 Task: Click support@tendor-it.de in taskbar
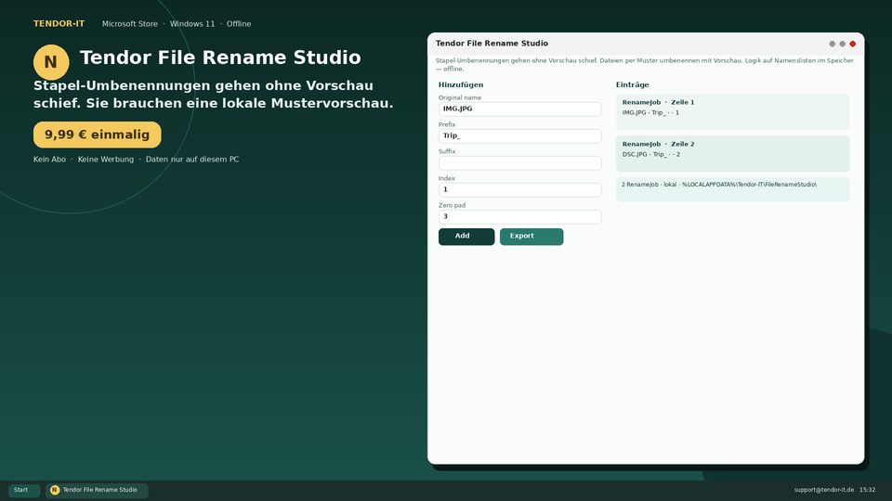(824, 490)
